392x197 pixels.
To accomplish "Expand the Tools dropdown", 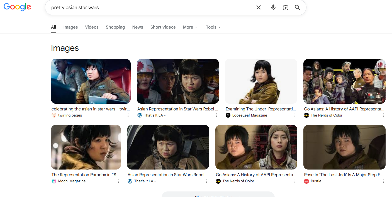I will [213, 27].
